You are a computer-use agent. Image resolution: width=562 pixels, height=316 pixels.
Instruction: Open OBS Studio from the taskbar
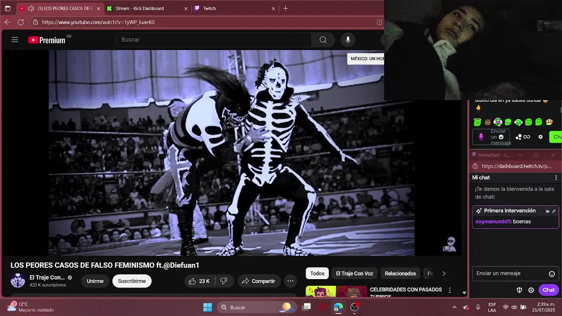[354, 307]
